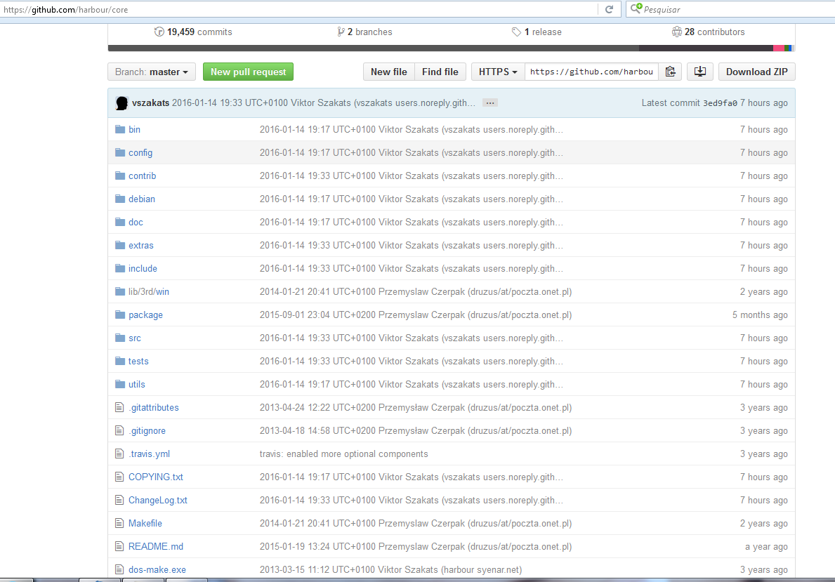Screen dimensions: 835x582
Task: Reload page with browser refresh icon
Action: pos(609,9)
